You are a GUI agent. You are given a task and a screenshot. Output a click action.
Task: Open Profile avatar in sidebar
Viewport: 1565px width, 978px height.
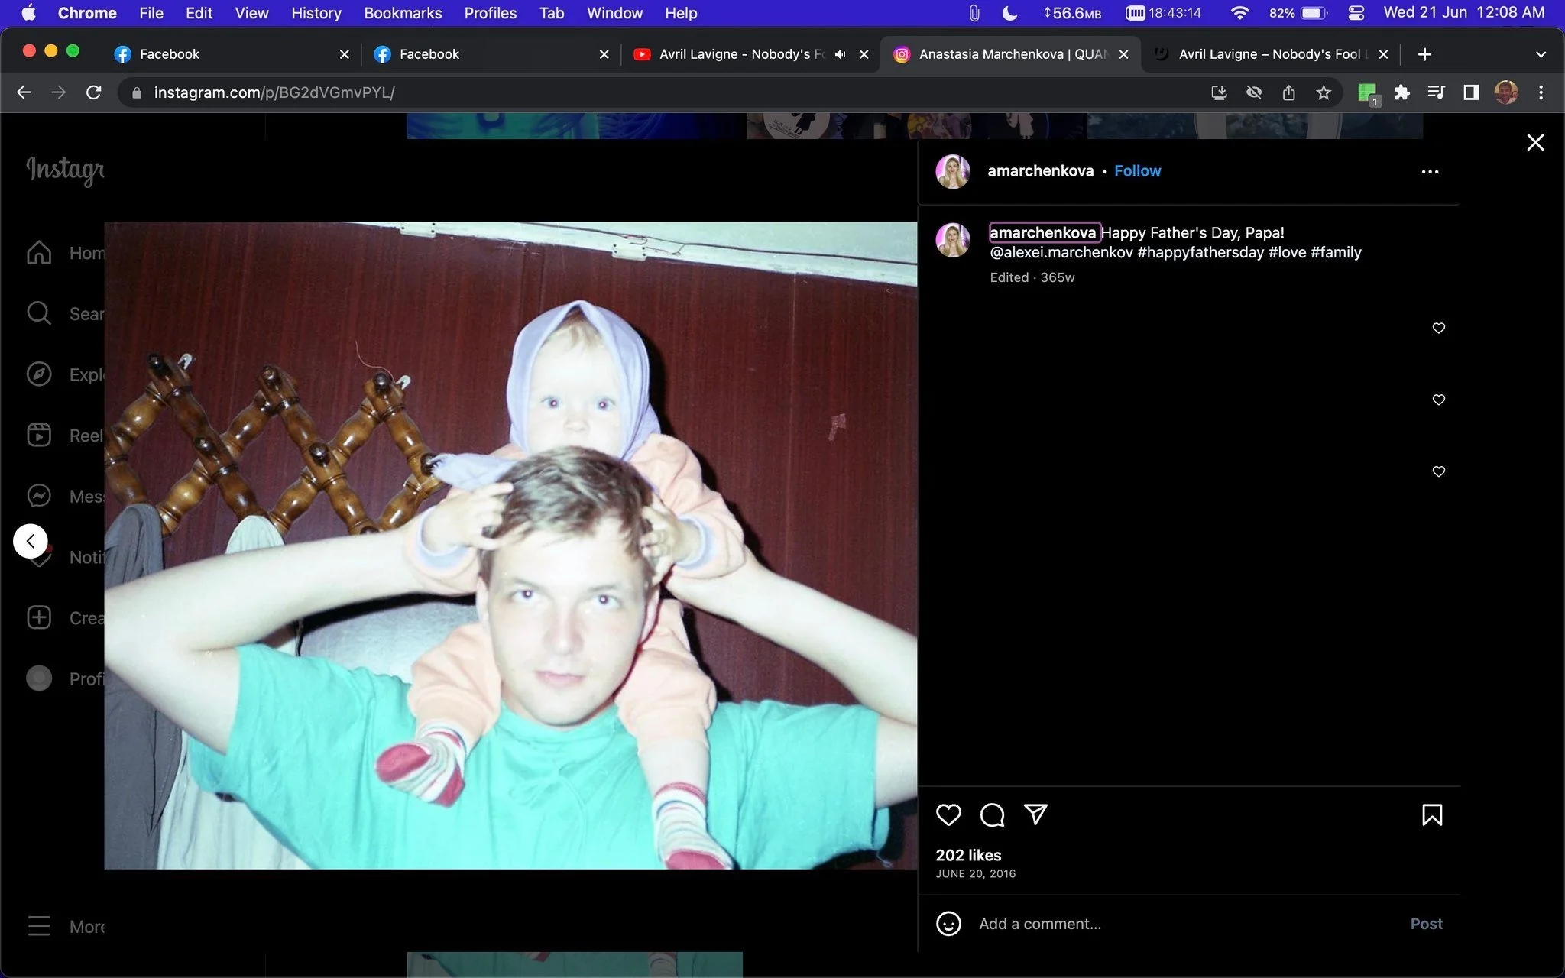click(39, 678)
